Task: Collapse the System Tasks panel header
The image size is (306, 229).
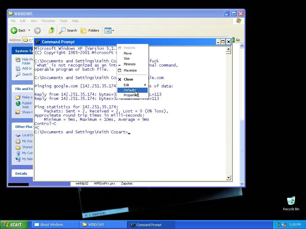Action: 22,51
